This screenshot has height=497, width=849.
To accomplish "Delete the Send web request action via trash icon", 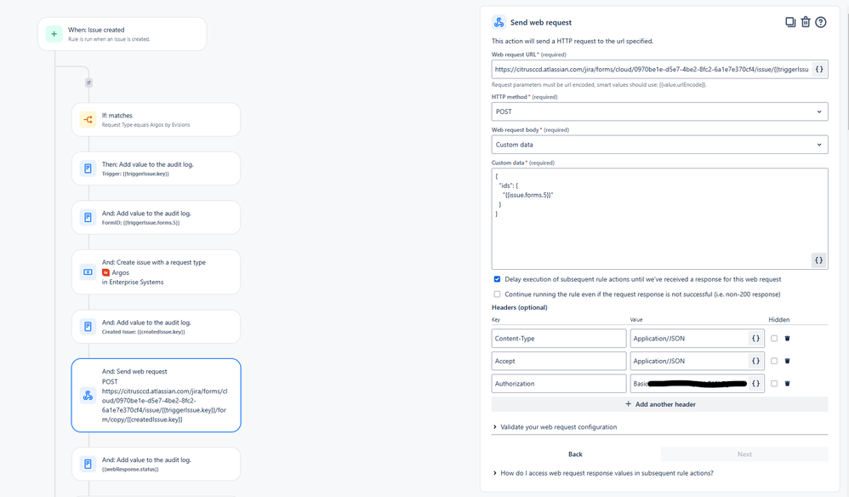I will [806, 22].
